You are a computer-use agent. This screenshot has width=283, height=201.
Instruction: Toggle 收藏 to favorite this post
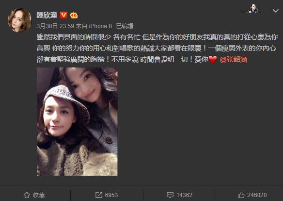pos(39,195)
